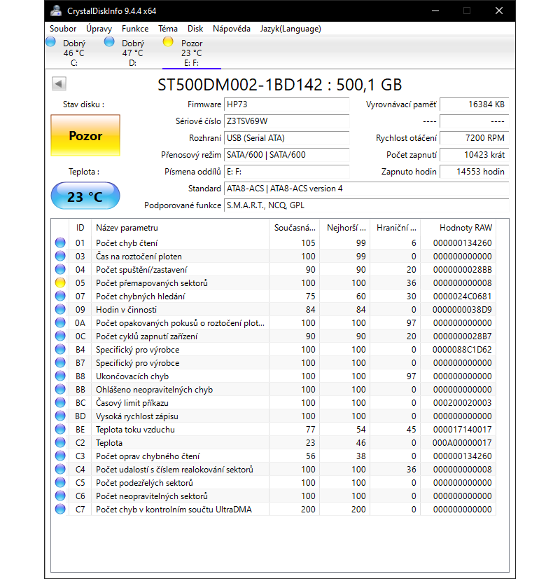Click the ID column header
This screenshot has width=560, height=579.
click(x=80, y=228)
